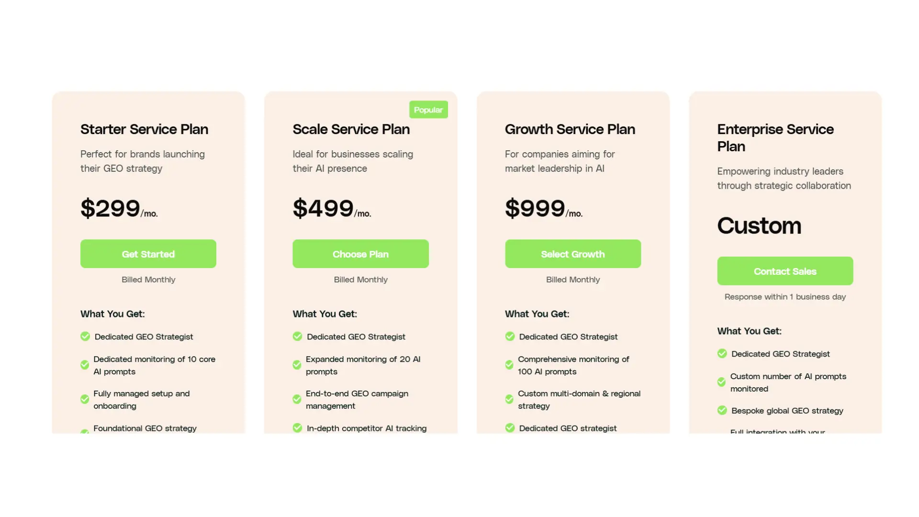
Task: Click checkmark beside In-depth competitor AI tracking
Action: pos(297,428)
